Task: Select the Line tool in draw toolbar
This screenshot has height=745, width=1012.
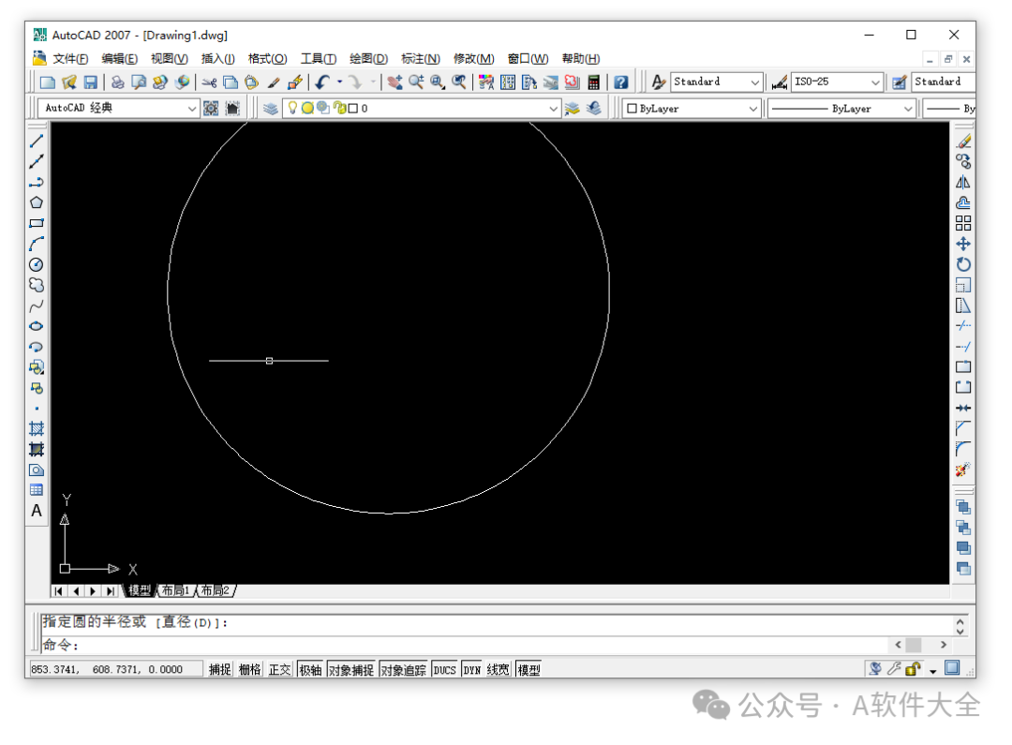Action: (37, 141)
